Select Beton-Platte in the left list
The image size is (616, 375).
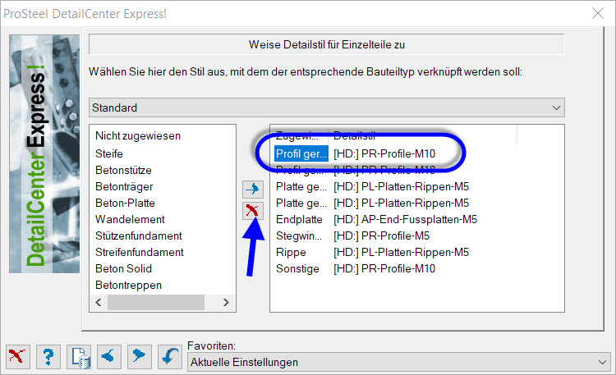tap(126, 203)
